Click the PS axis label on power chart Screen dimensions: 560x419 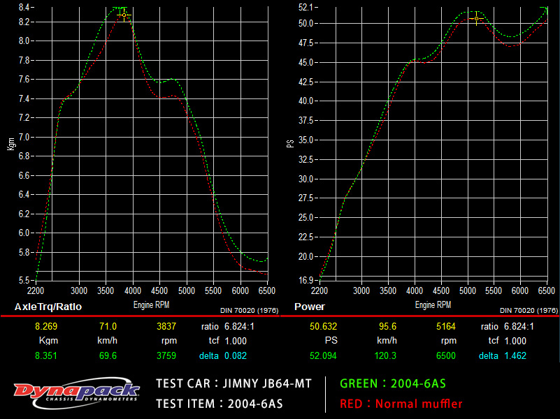290,144
